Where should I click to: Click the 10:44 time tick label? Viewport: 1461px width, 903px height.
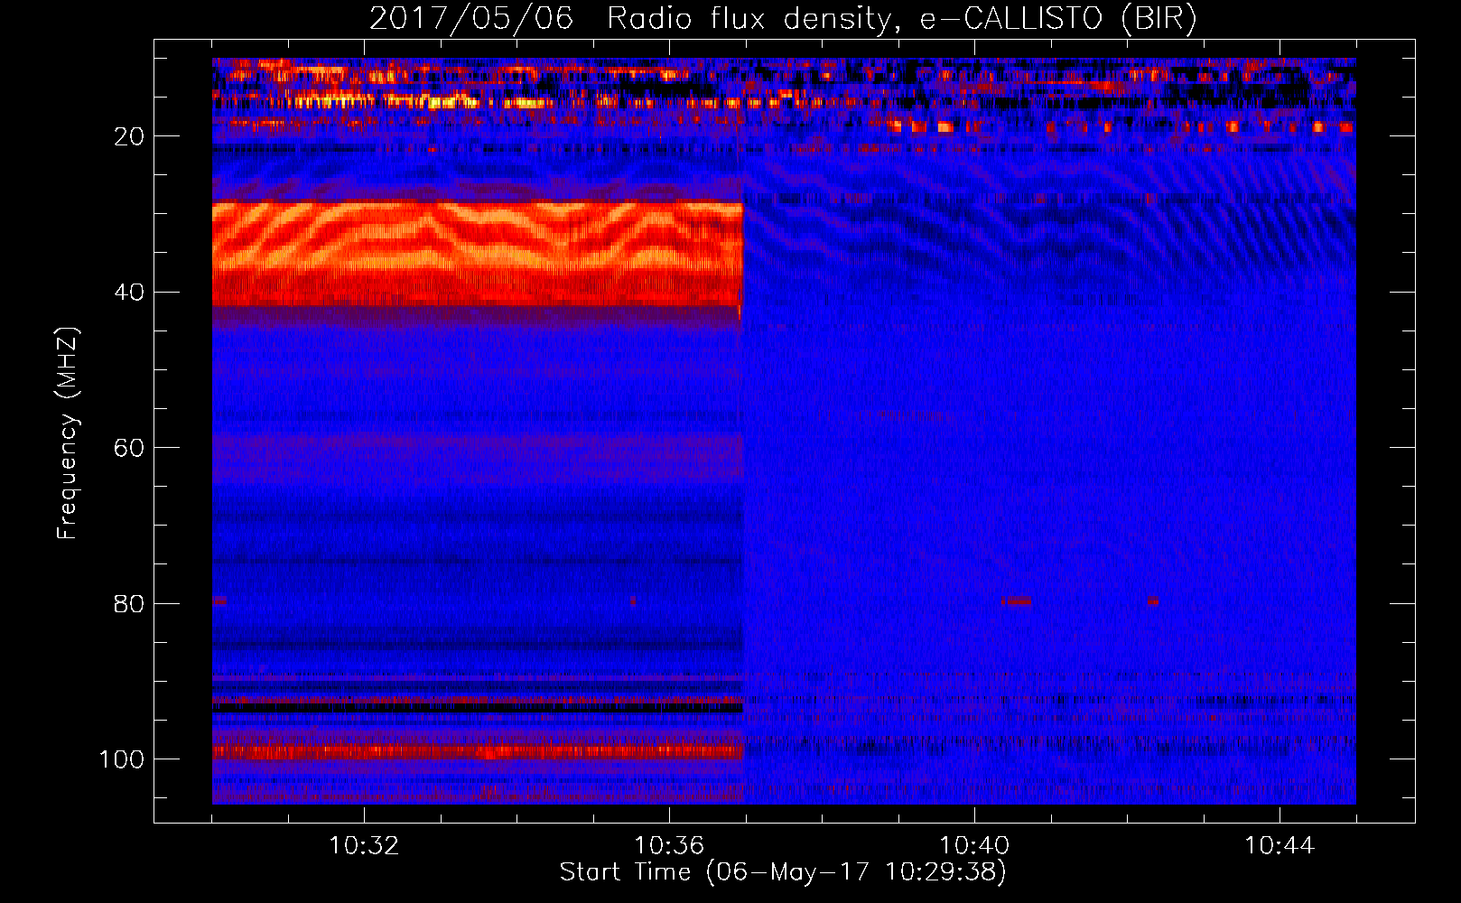1280,846
